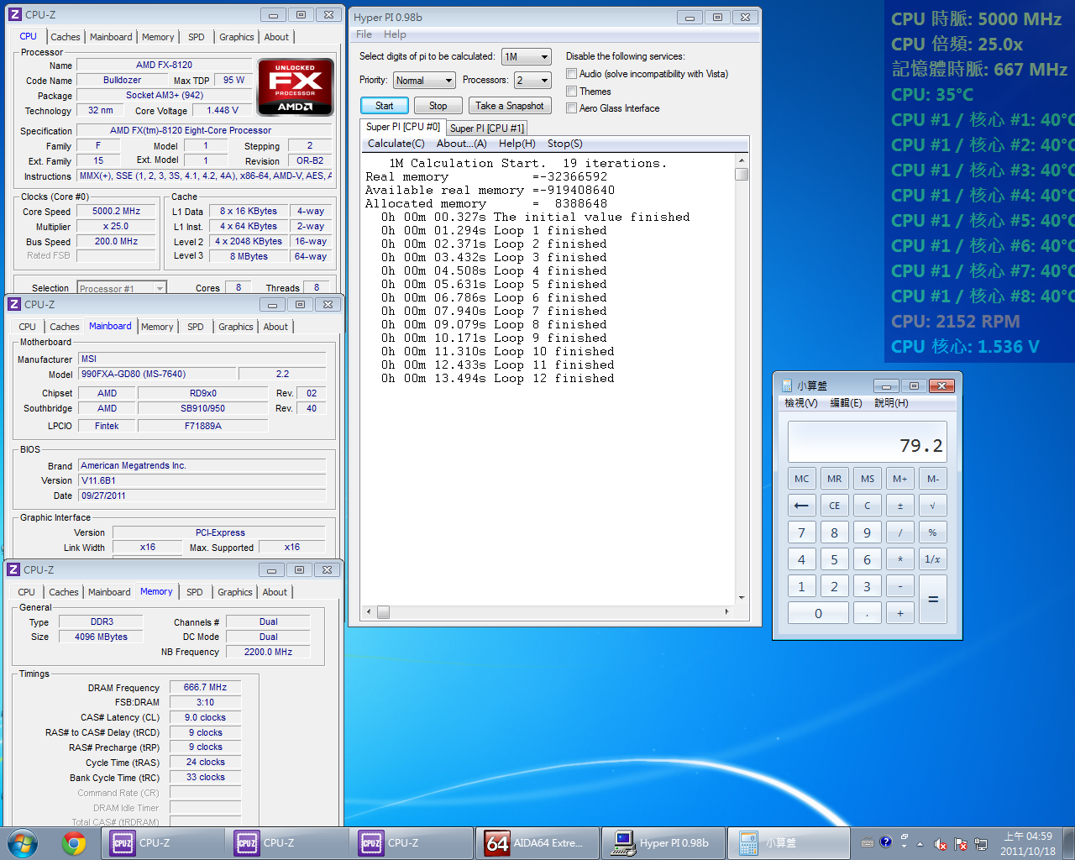Click the AMD FX Unlocked processor logo
Screen dimensions: 1075x860
pos(295,87)
